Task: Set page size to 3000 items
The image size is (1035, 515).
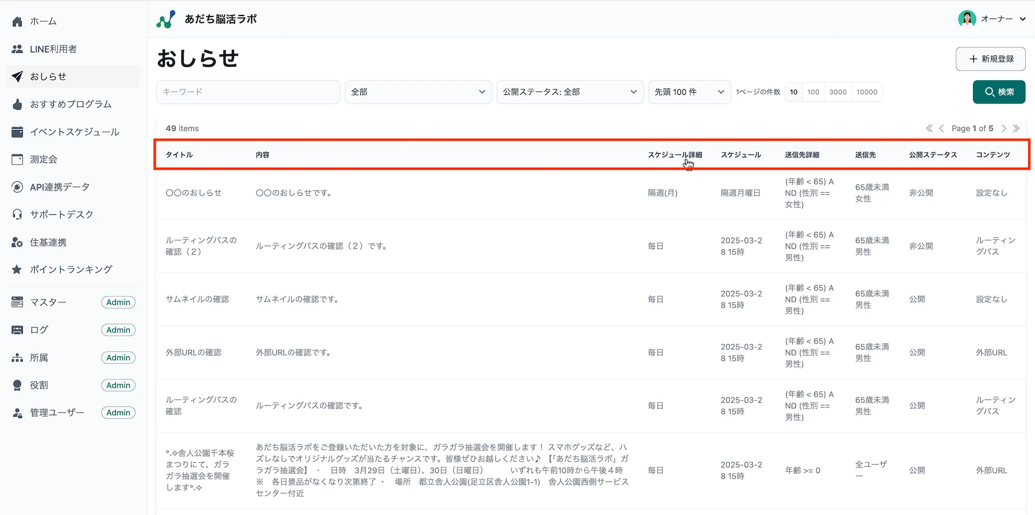Action: 837,92
